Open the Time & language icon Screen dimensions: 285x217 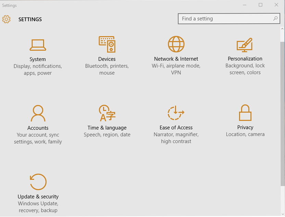click(x=107, y=113)
